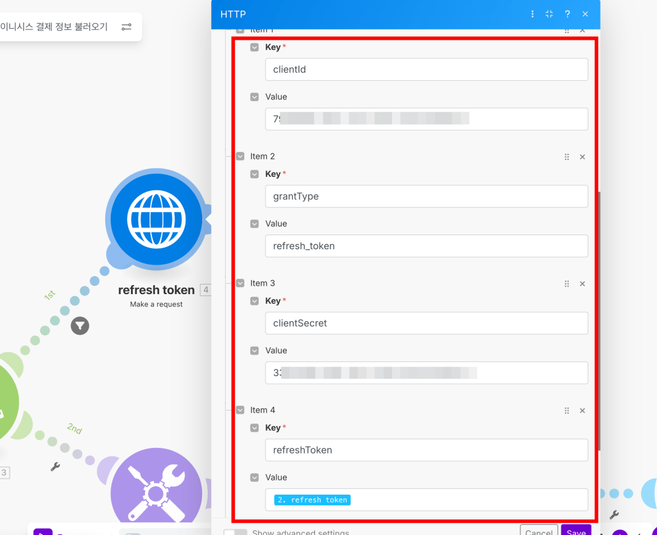The height and width of the screenshot is (535, 657).
Task: Open the HTTP panel three-dot menu
Action: [x=532, y=14]
